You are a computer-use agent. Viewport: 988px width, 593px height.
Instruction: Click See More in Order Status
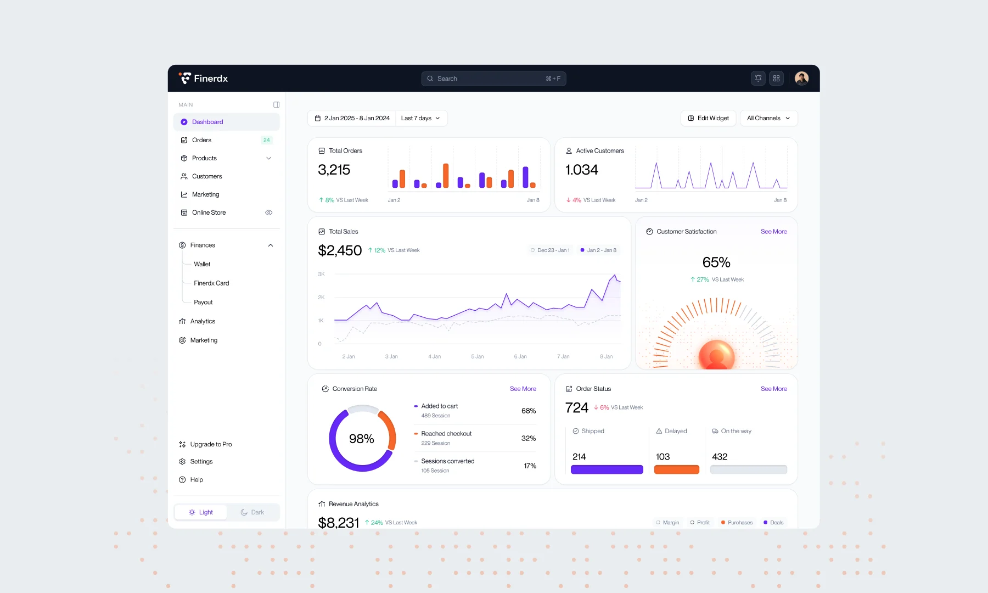[773, 389]
